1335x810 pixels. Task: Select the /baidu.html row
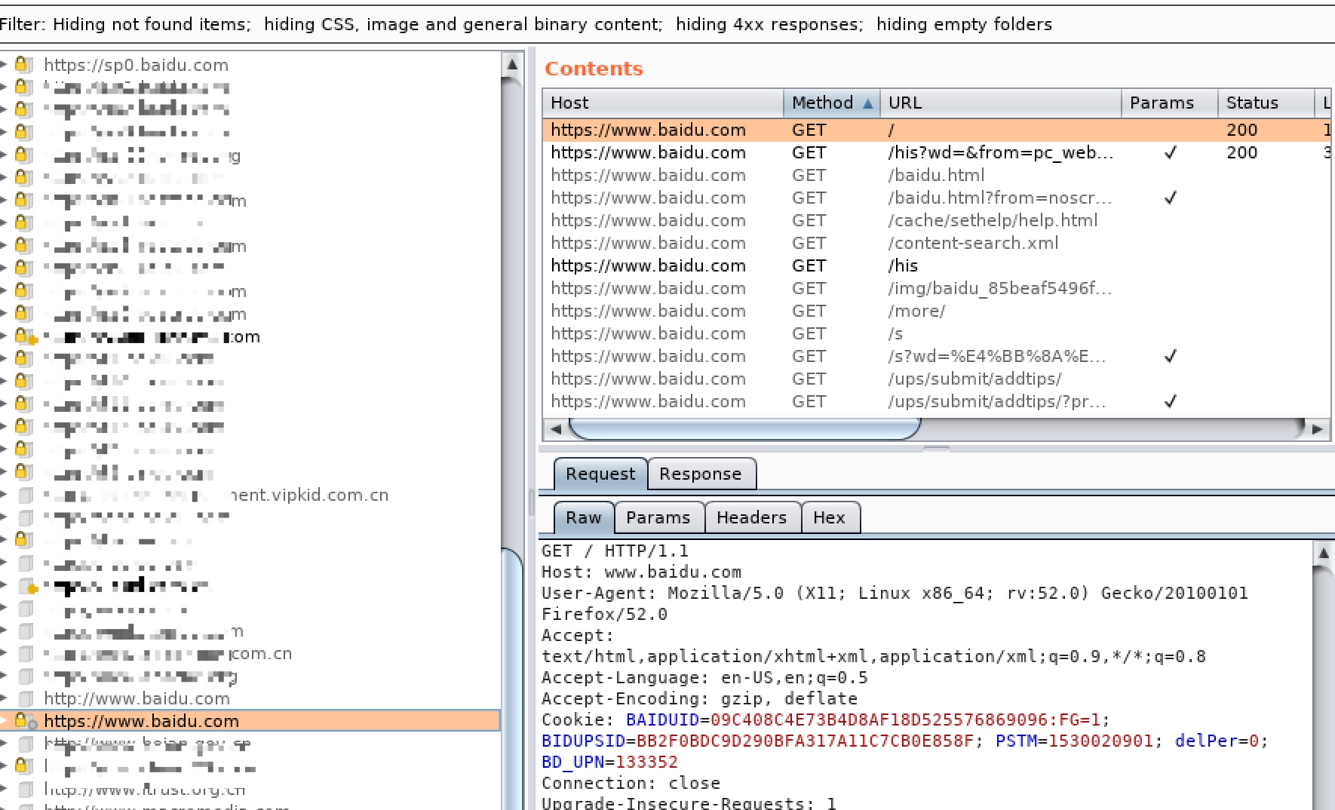pyautogui.click(x=937, y=175)
